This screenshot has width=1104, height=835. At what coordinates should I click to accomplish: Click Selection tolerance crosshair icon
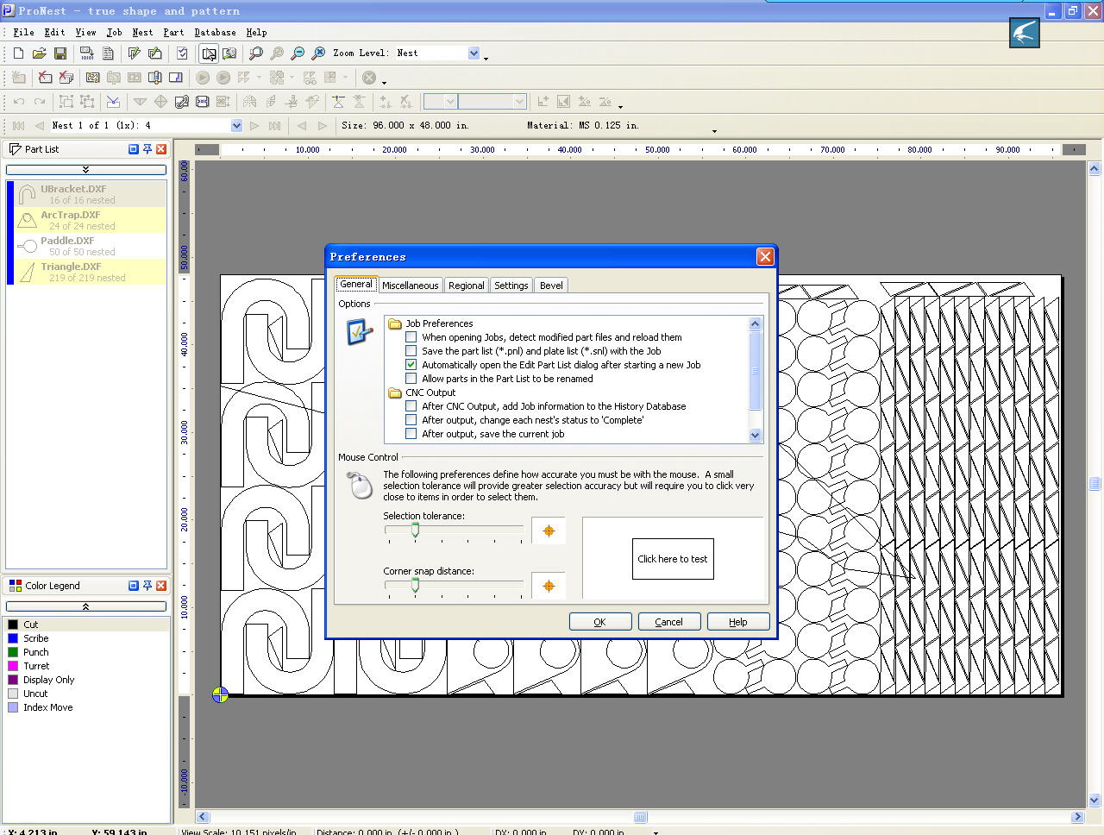click(549, 531)
